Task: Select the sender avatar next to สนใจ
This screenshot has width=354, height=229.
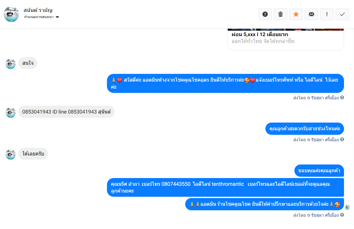Action: (11, 64)
